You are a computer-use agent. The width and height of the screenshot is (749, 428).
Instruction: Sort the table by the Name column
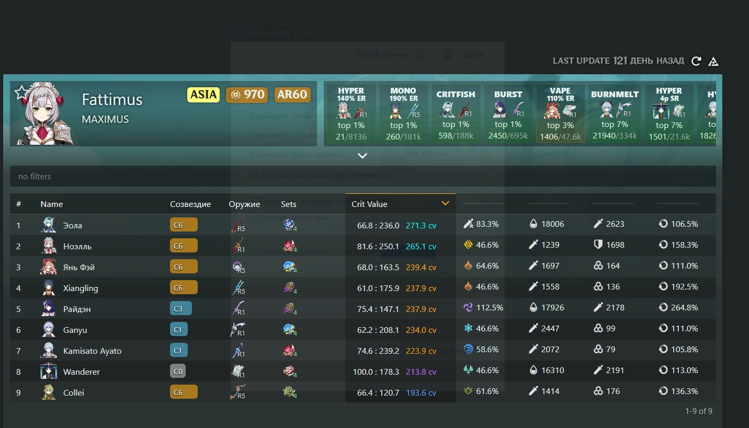point(52,204)
